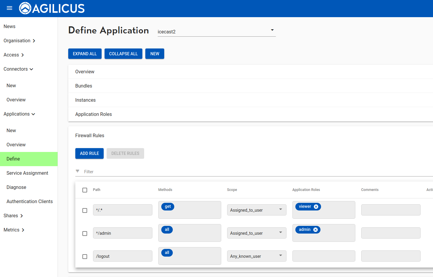Toggle the select-all rules checkbox
Screen dimensions: 433x277
point(85,190)
